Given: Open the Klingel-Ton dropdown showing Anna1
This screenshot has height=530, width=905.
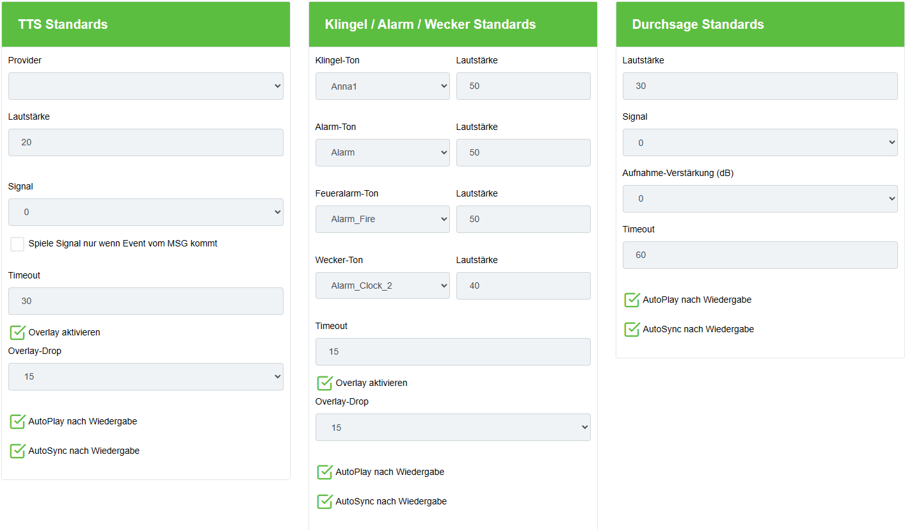Looking at the screenshot, I should (382, 86).
